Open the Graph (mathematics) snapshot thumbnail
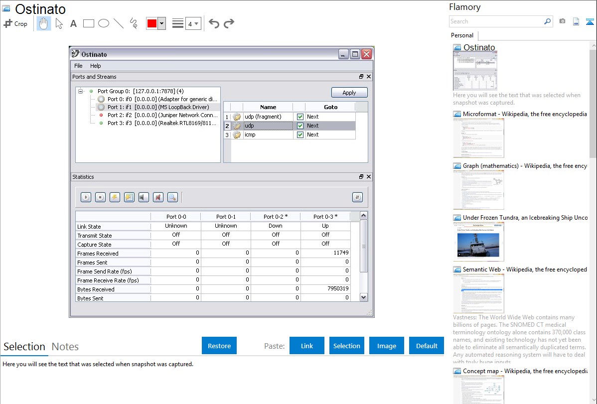Screen dimensions: 597x404 tap(478, 190)
